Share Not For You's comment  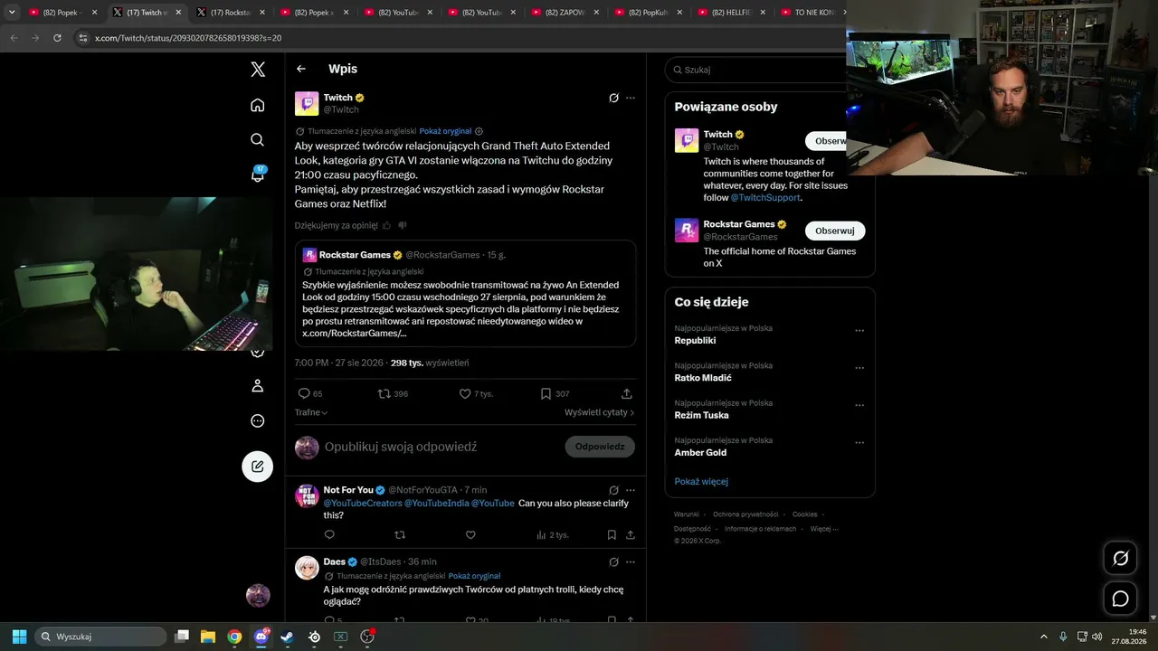coord(631,534)
